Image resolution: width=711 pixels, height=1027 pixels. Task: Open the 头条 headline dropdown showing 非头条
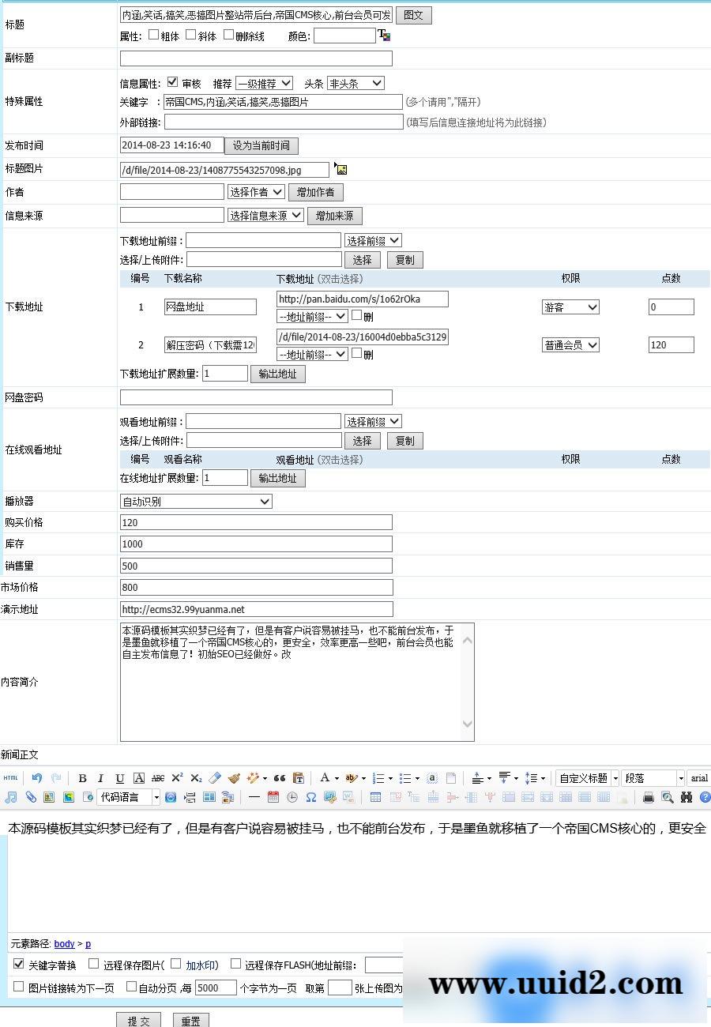pyautogui.click(x=355, y=82)
